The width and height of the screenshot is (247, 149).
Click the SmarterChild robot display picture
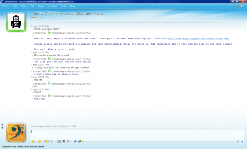(16, 22)
